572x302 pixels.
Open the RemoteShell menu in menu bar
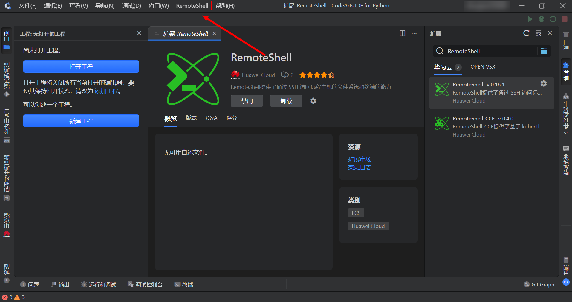click(x=192, y=6)
